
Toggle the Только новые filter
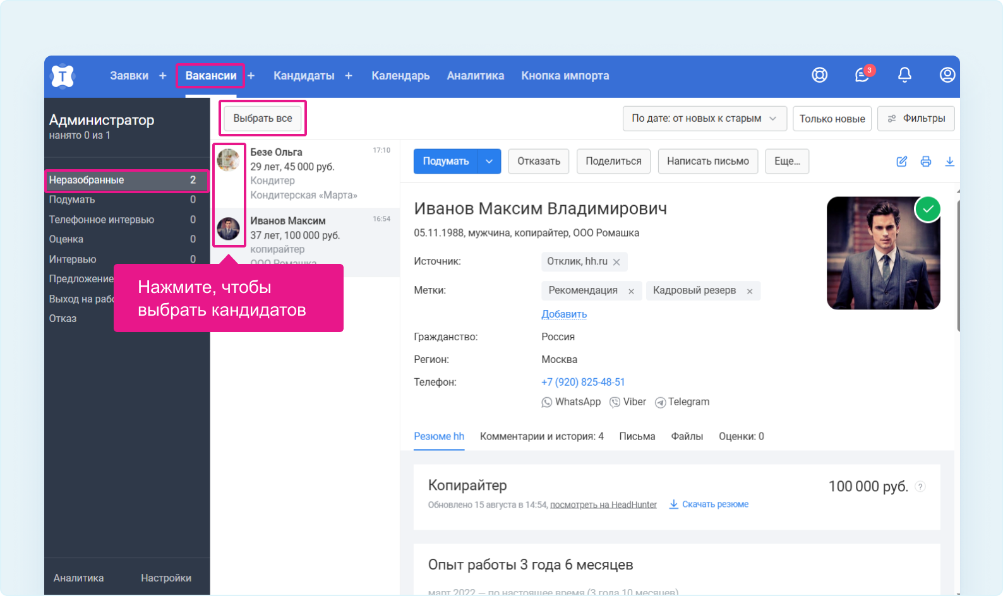coord(832,119)
